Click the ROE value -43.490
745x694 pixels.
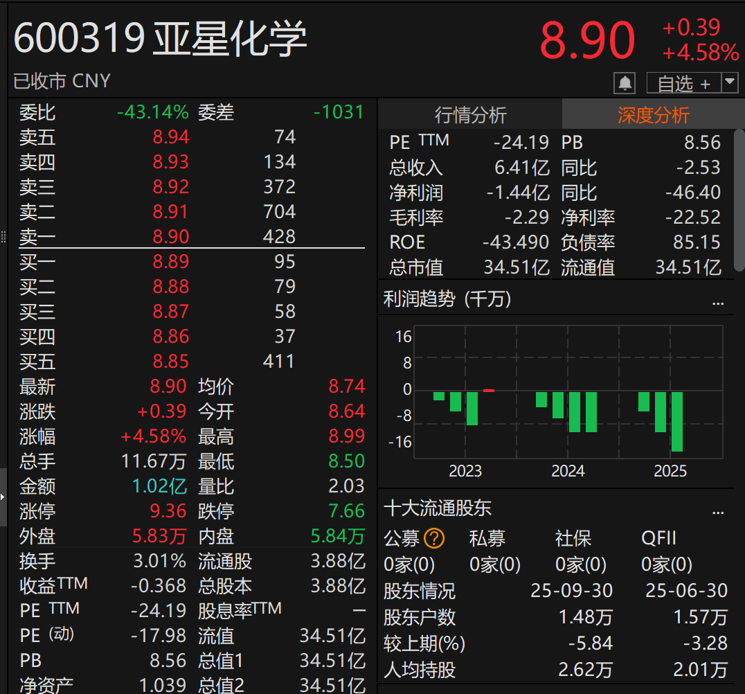[516, 242]
